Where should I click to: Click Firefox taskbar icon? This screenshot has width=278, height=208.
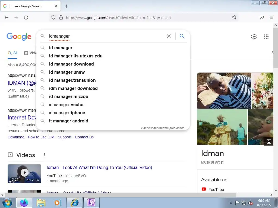[24, 203]
